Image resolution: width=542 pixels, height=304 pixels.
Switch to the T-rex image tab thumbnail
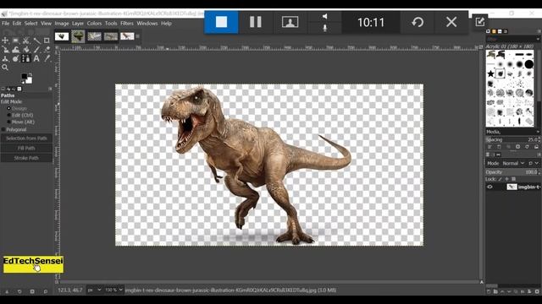point(127,36)
